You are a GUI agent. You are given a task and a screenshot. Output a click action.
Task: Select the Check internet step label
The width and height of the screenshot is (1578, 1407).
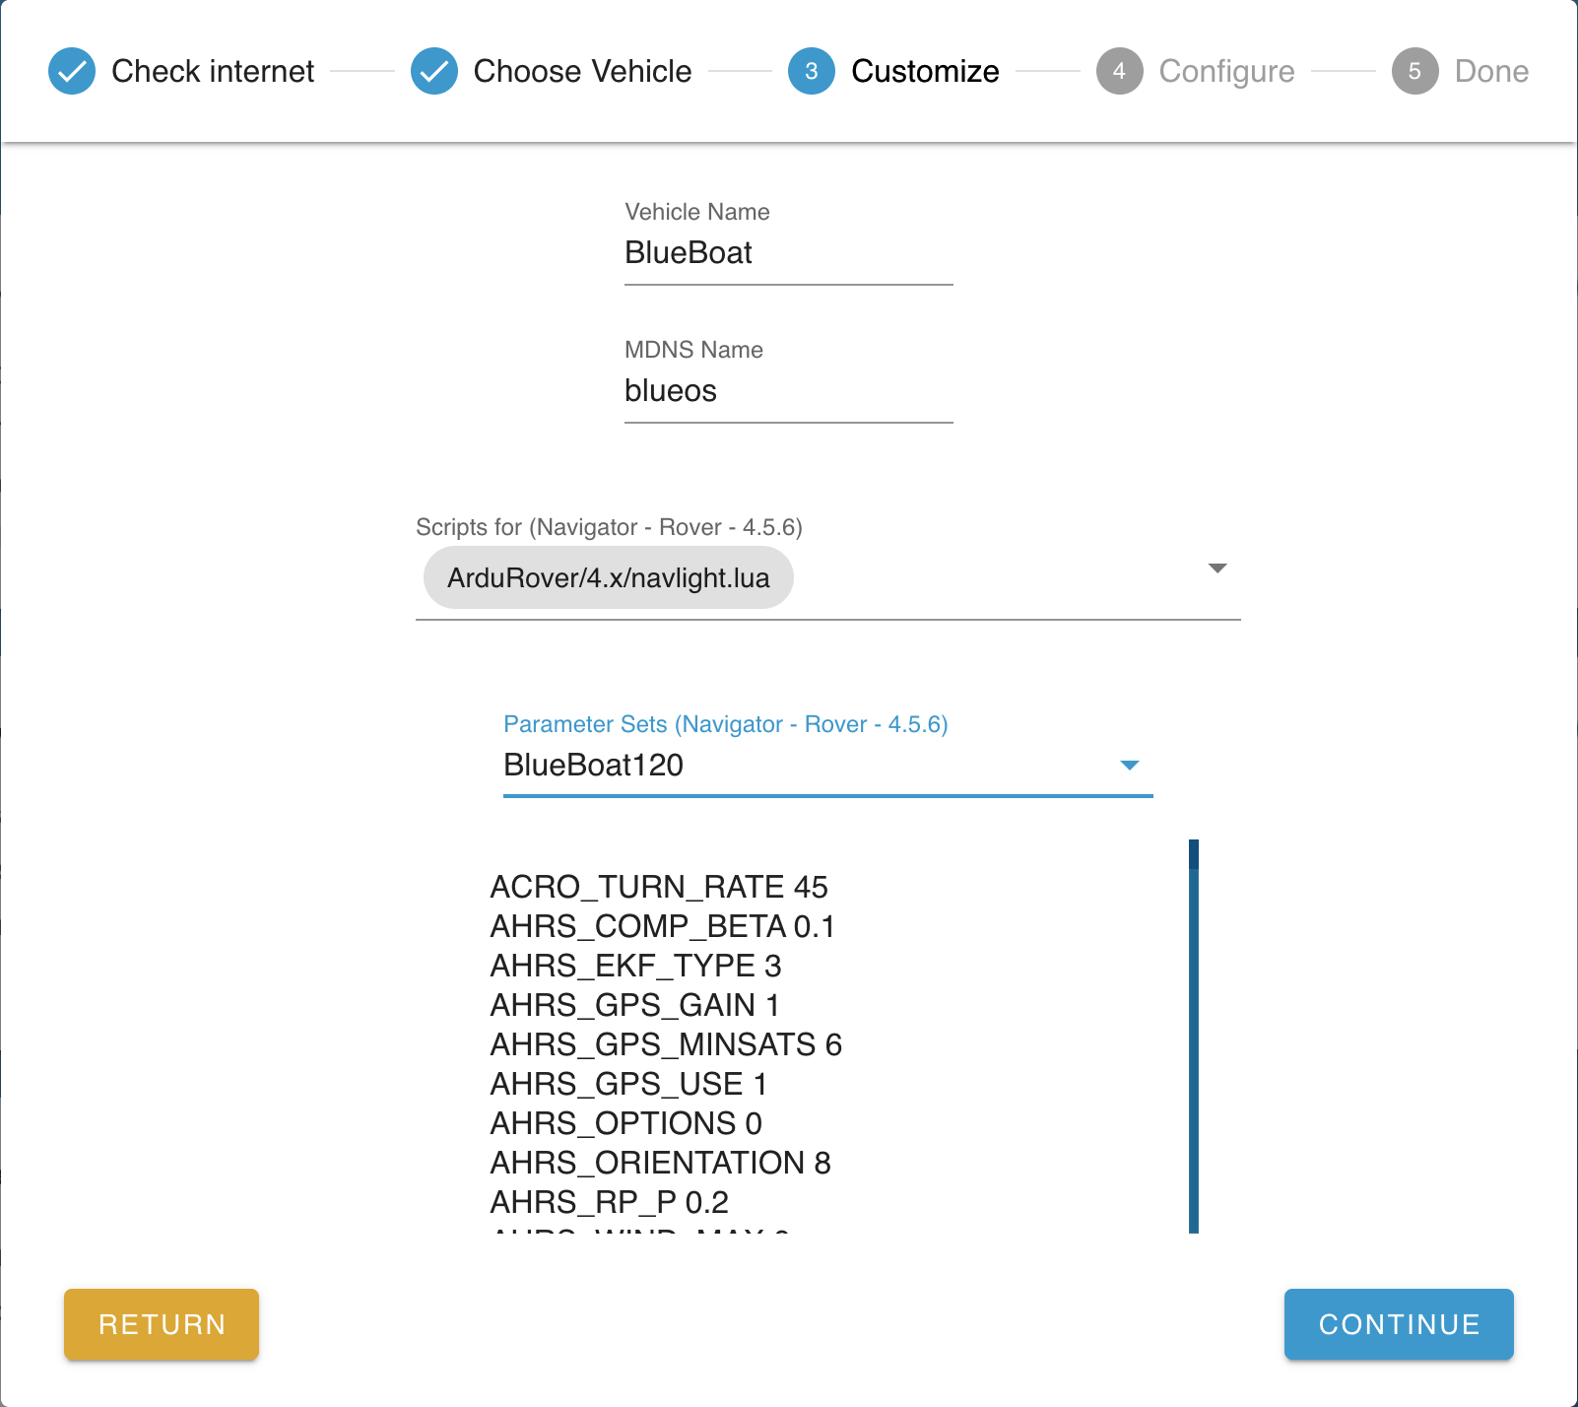point(213,71)
